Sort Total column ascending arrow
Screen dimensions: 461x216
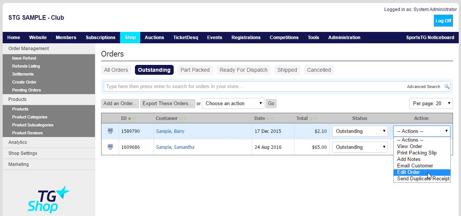tap(311, 118)
